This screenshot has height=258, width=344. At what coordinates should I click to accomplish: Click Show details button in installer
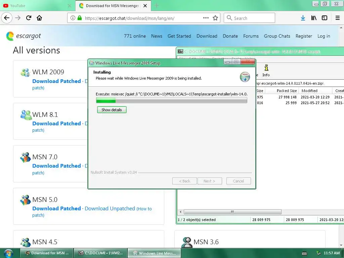[112, 110]
